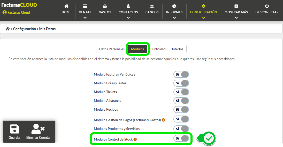
Task: Click the 'En esta sección aparece' description text
Action: 122,59
